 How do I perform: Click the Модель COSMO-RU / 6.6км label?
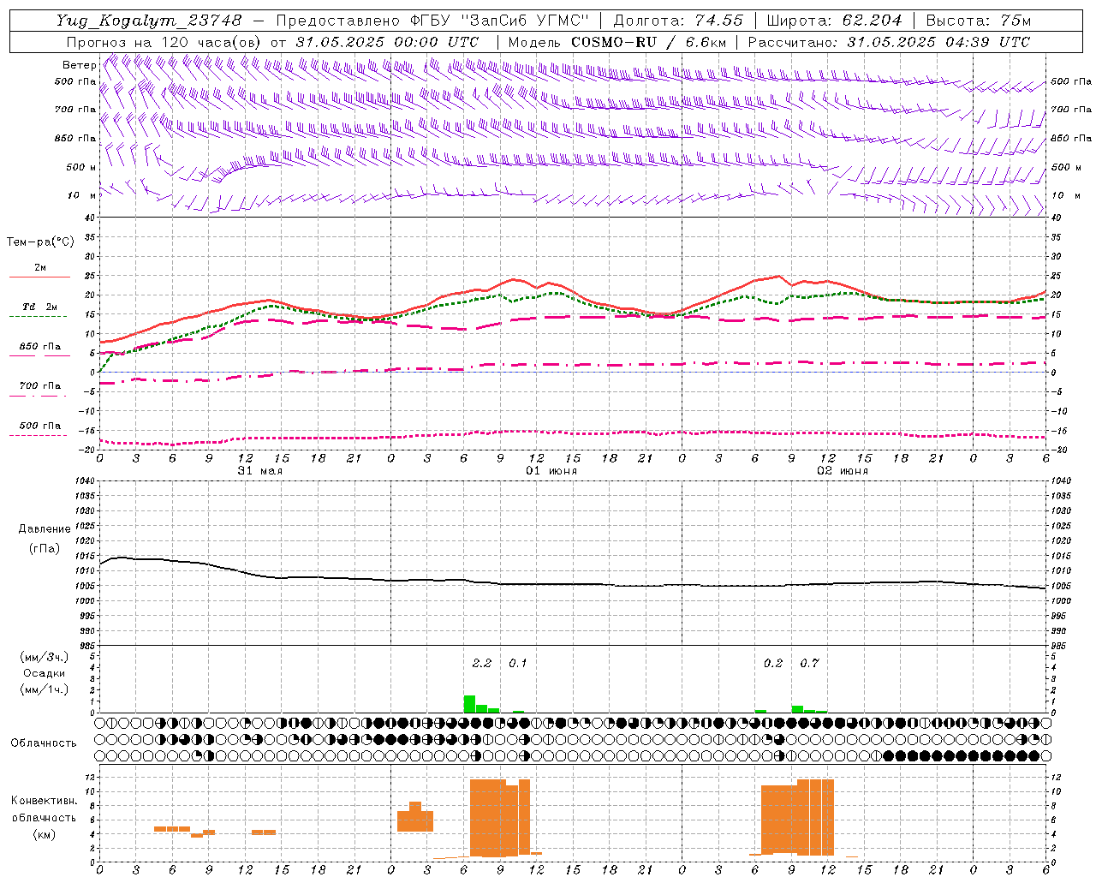coord(617,41)
